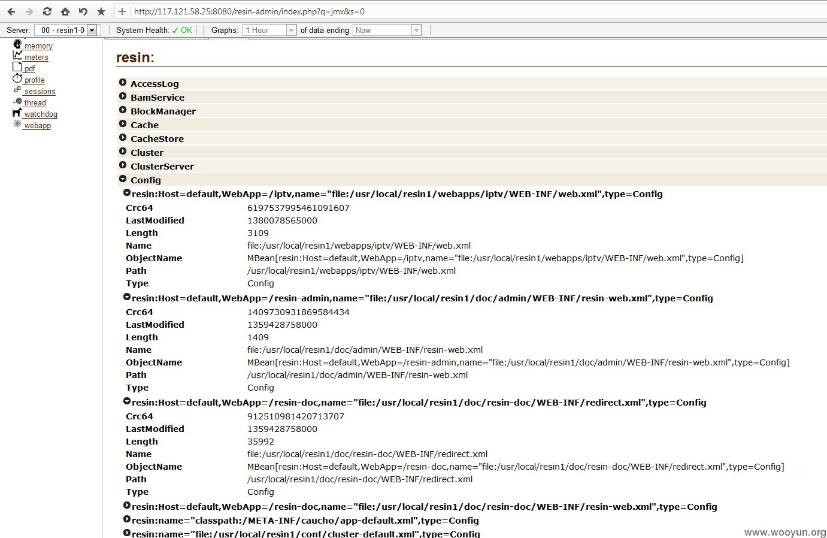This screenshot has width=827, height=538.
Task: Reload the page with the refresh icon
Action: point(47,11)
